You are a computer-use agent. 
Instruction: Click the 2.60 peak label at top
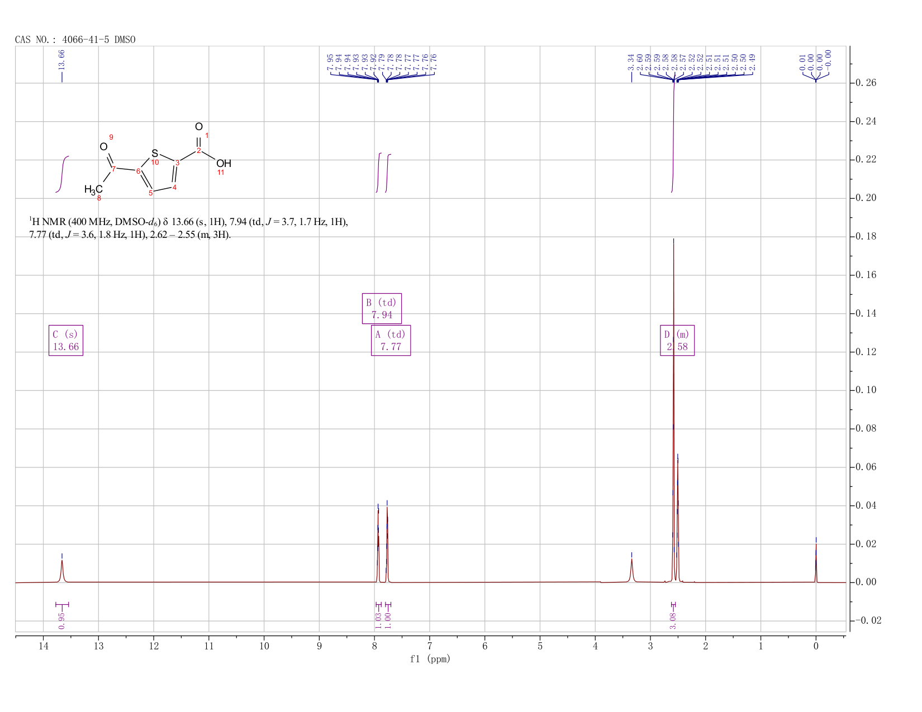[640, 62]
